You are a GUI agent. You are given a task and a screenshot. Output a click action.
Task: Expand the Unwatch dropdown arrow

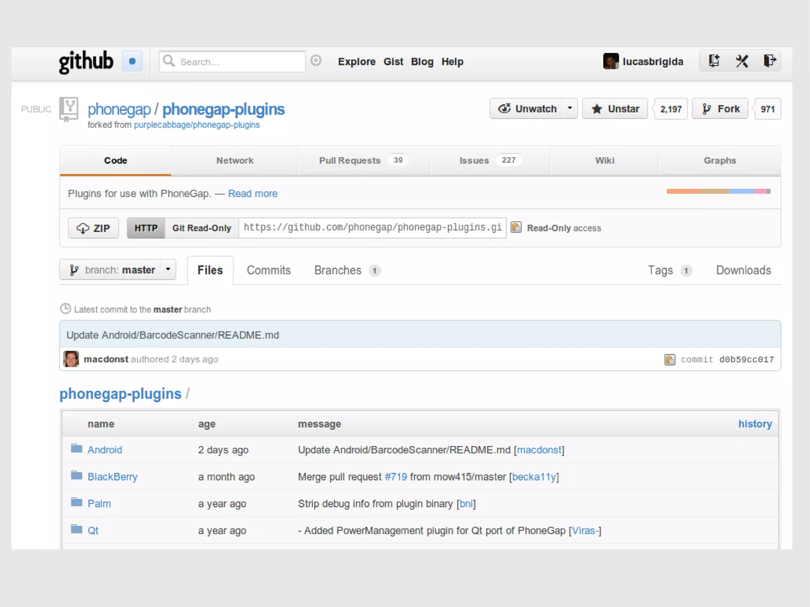[570, 108]
